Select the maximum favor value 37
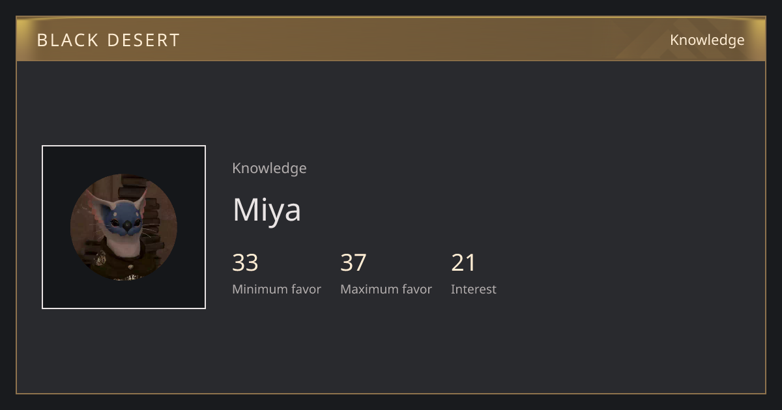This screenshot has width=782, height=410. click(354, 263)
